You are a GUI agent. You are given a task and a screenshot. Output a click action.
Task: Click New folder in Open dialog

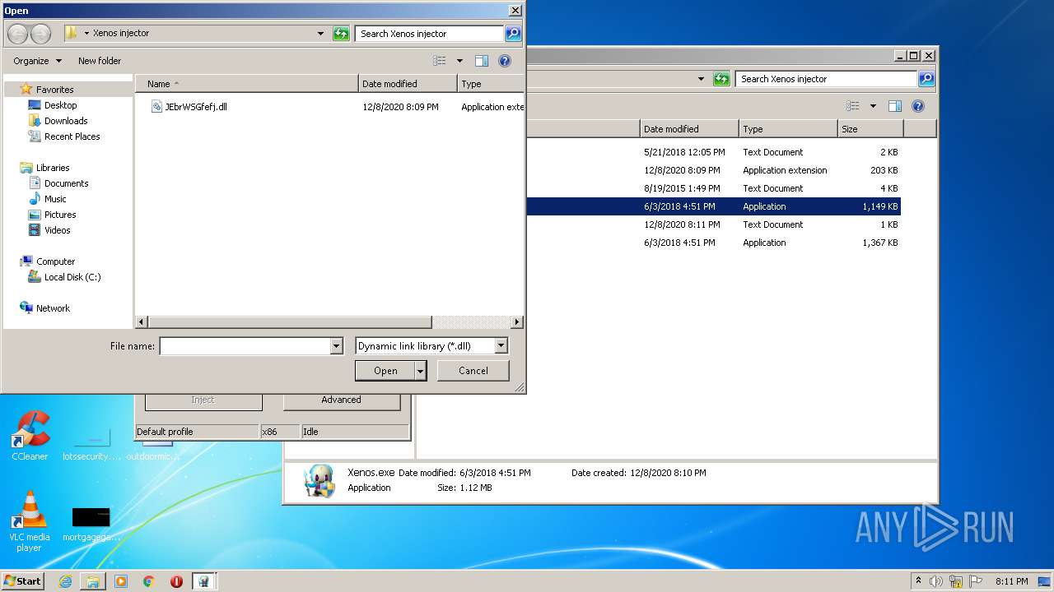[x=100, y=61]
